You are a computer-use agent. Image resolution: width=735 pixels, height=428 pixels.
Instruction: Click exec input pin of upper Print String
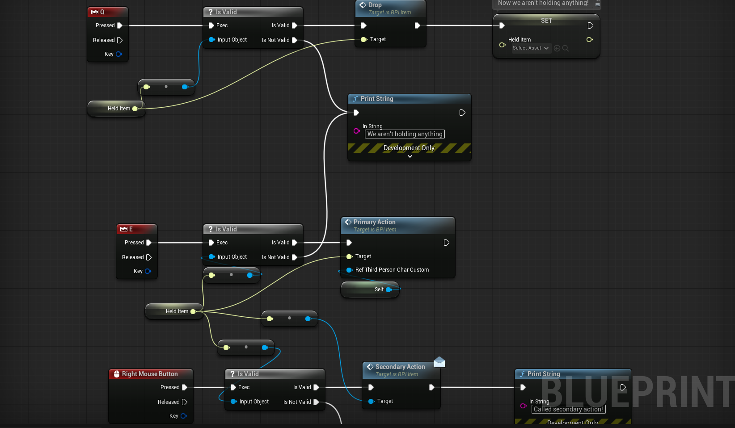(x=356, y=113)
